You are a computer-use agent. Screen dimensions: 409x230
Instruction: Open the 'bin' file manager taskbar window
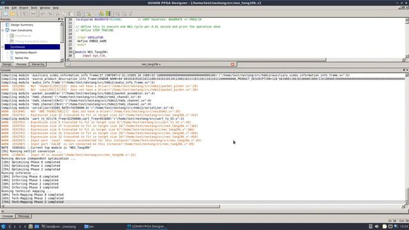point(89,227)
